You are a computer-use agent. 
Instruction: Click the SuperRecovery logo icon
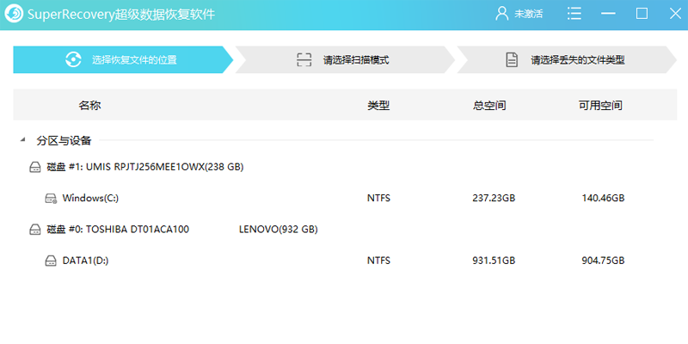13,14
